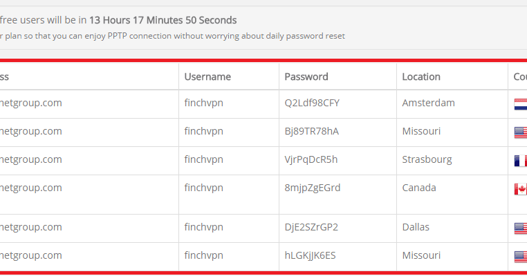Click the France flag in Strasbourg row
The image size is (527, 276).
[x=521, y=161]
